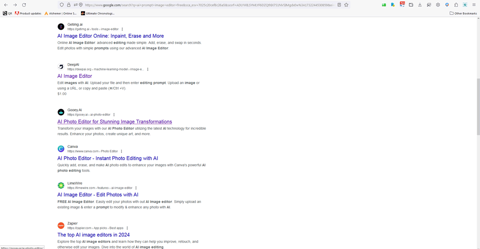
Task: Open the Downloads panel
Action: click(x=420, y=5)
